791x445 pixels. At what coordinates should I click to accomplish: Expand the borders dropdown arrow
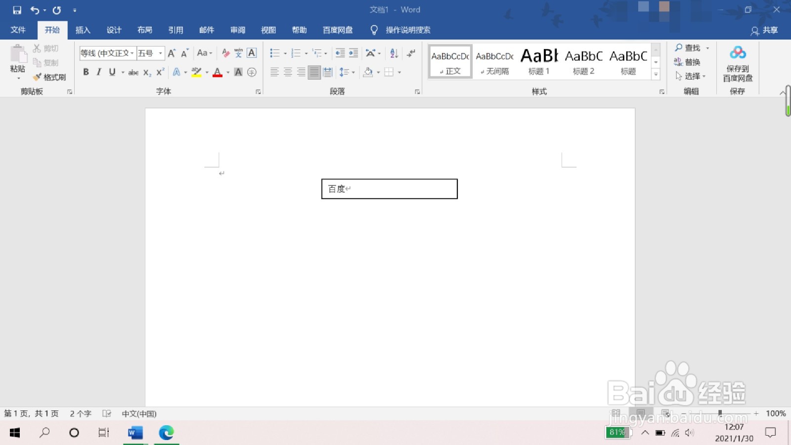point(399,72)
